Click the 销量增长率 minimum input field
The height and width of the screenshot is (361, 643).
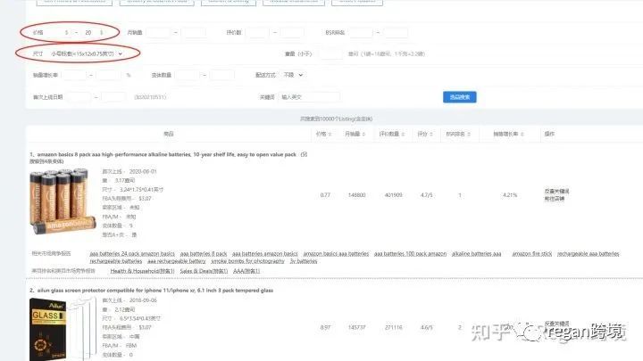[x=74, y=75]
